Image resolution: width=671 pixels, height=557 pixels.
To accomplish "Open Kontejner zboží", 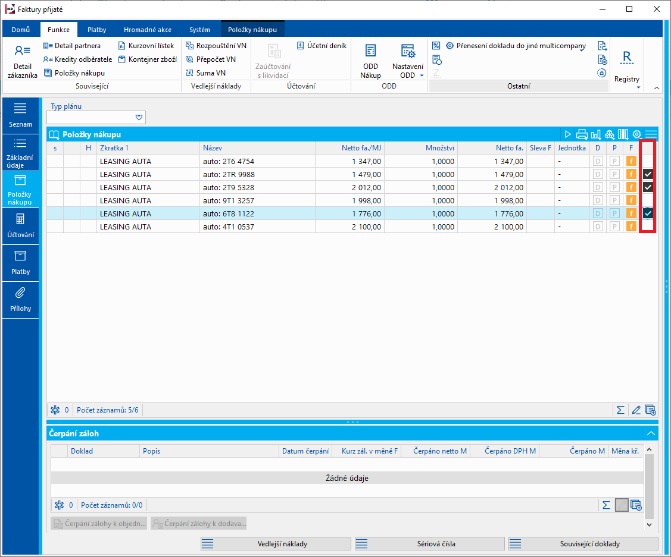I will point(147,59).
